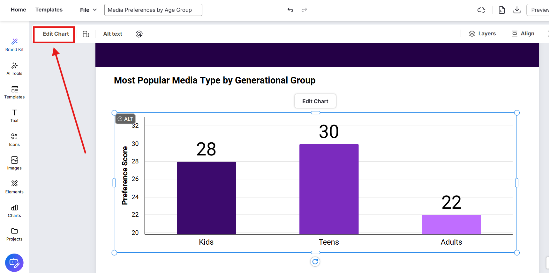Open Templates in top navigation
Screen dimensions: 549x273
tap(49, 10)
